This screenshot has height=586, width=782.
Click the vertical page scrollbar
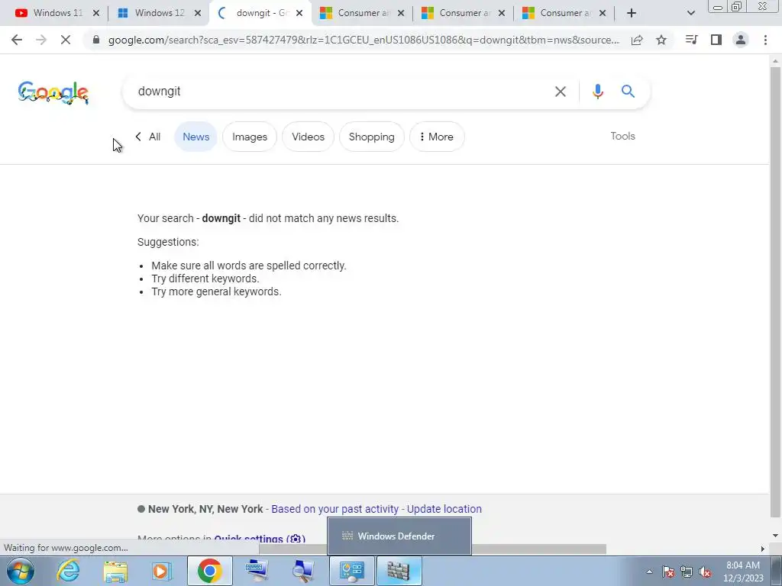point(775,291)
